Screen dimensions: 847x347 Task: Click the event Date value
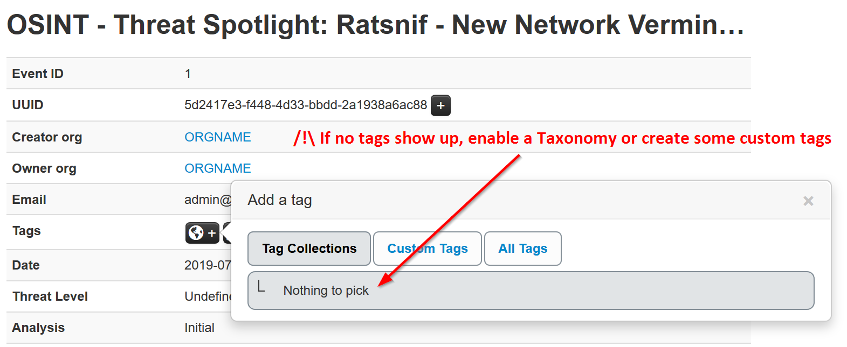pos(208,265)
